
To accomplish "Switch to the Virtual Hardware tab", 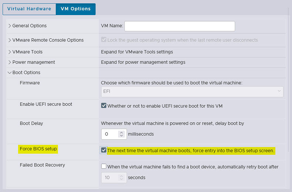I will tap(29, 9).
